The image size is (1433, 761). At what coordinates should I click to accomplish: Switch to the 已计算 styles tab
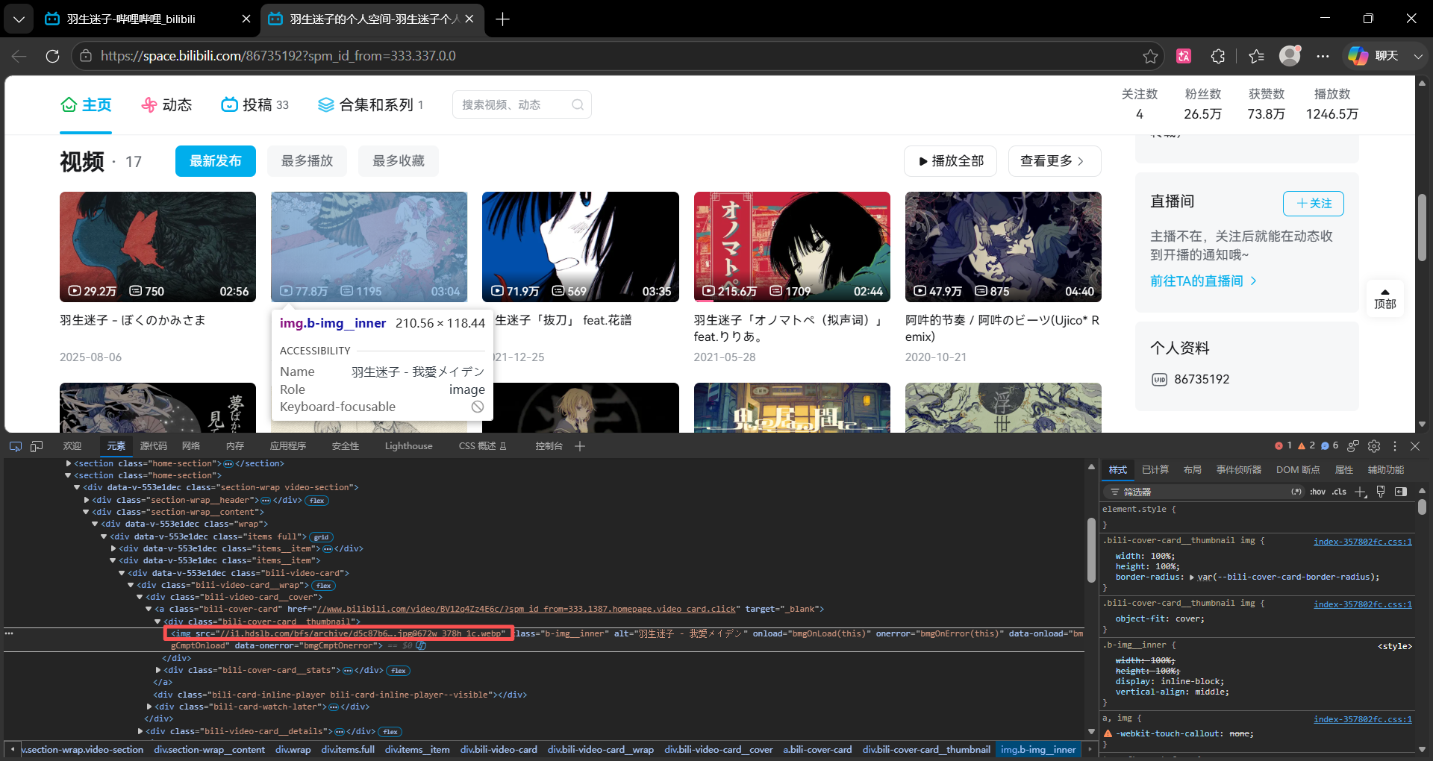pos(1155,470)
